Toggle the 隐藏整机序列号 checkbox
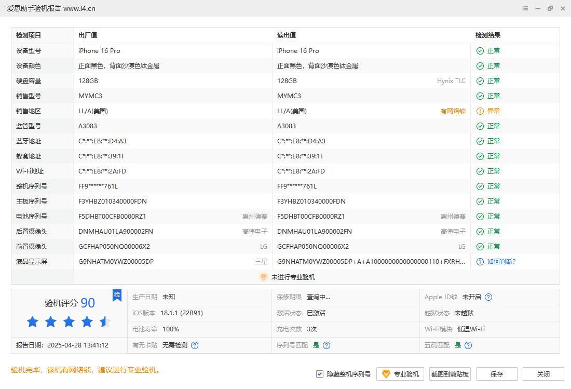This screenshot has height=389, width=571. [x=320, y=374]
